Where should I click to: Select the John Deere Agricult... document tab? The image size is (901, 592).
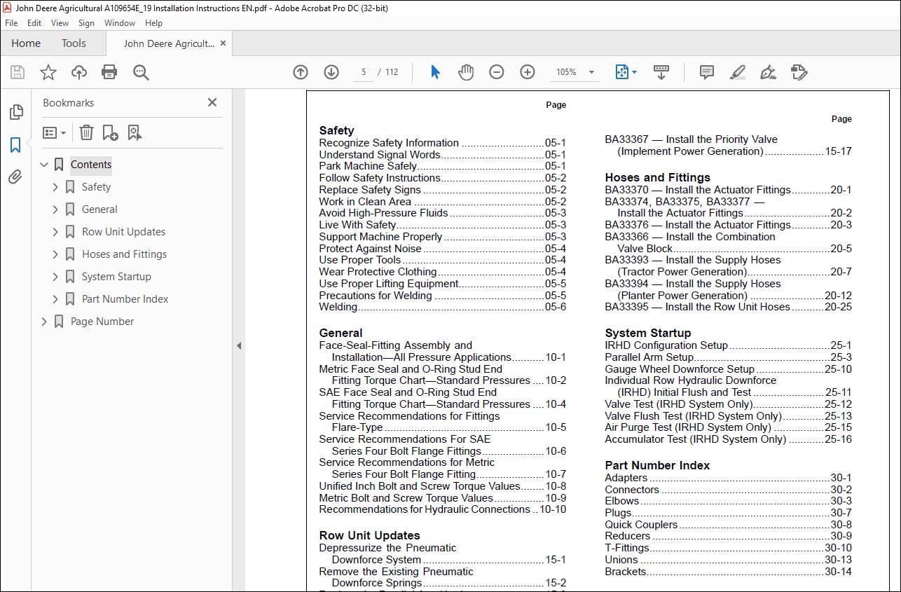[x=169, y=43]
